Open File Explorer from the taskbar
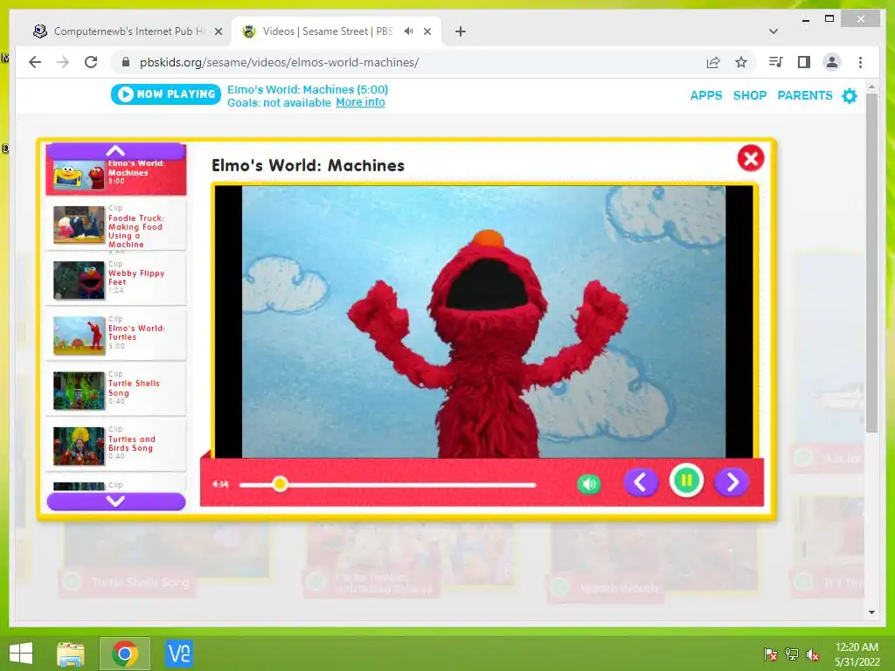Viewport: 895px width, 671px height. 71,654
